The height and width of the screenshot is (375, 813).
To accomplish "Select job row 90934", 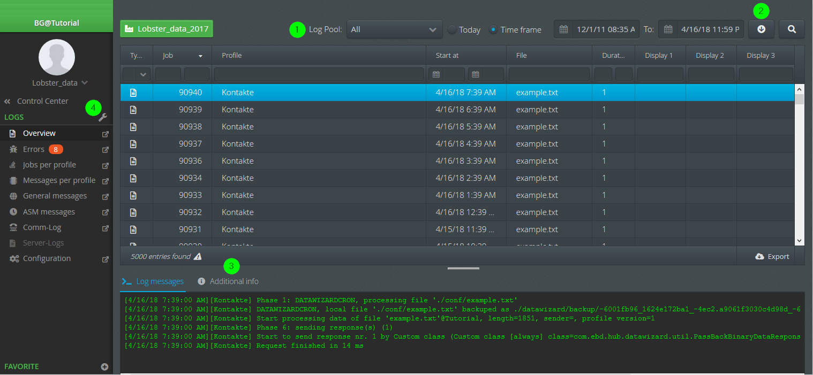I will click(457, 178).
